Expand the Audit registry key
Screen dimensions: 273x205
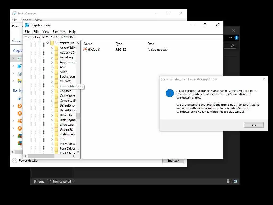tap(52, 72)
